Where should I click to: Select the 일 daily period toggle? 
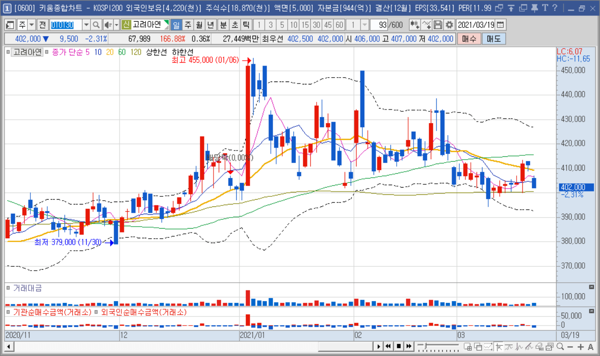pos(176,25)
